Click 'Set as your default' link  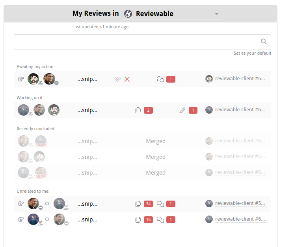252,53
